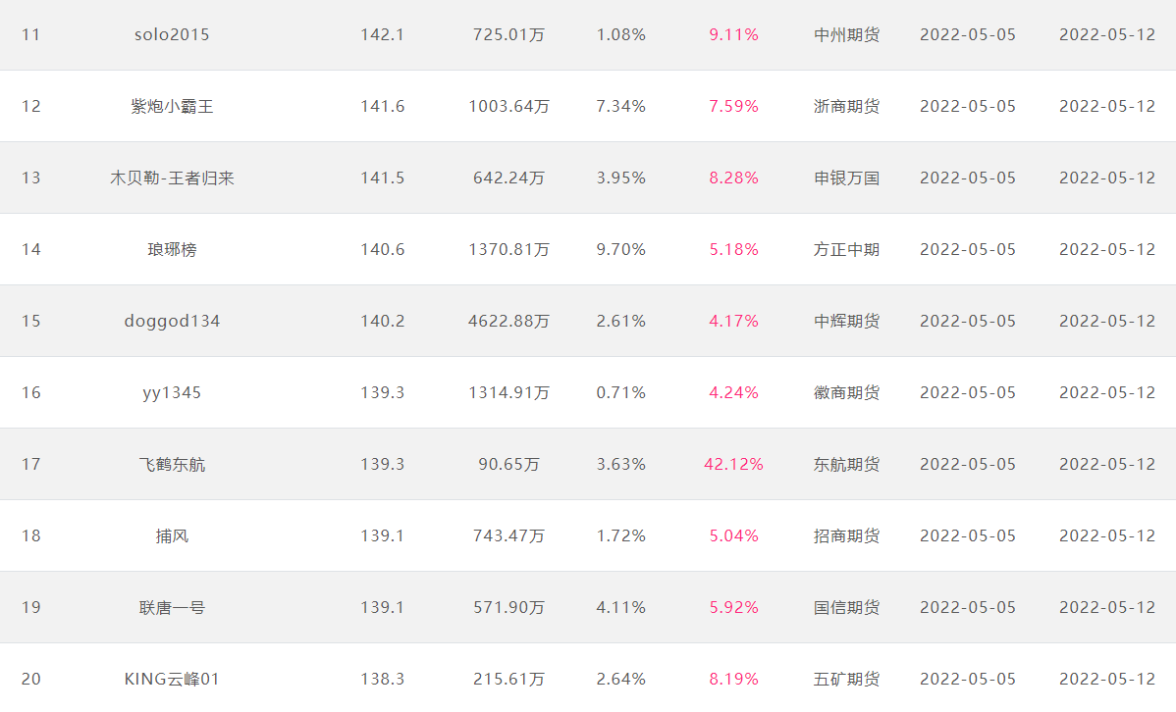
Task: Click the 4622.88万 equity value
Action: pos(508,321)
